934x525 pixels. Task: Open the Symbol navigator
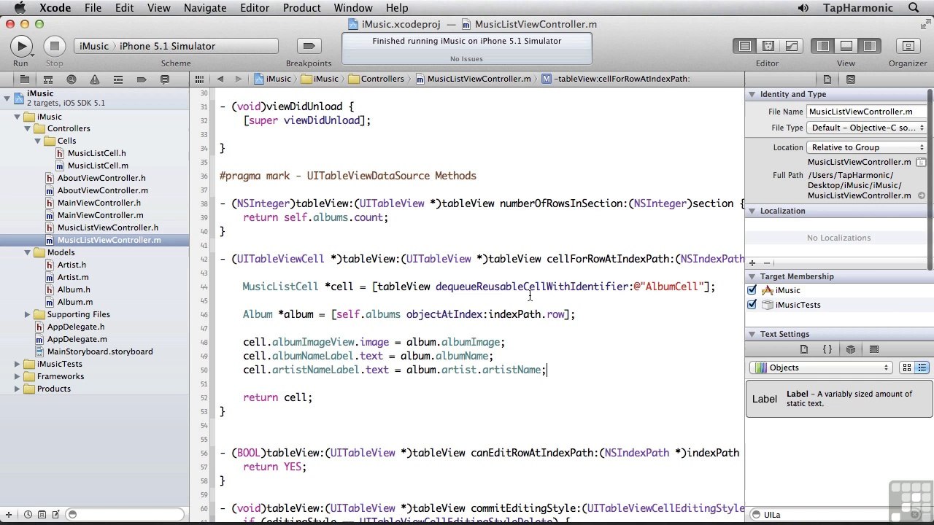[x=47, y=79]
